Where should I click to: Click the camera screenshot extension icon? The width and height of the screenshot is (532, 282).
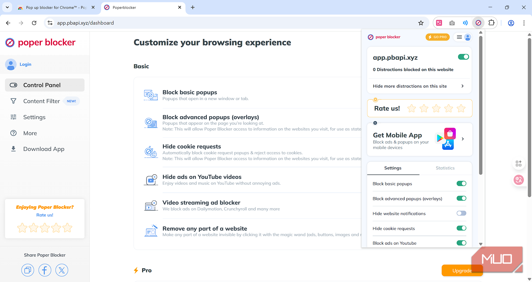tap(452, 23)
